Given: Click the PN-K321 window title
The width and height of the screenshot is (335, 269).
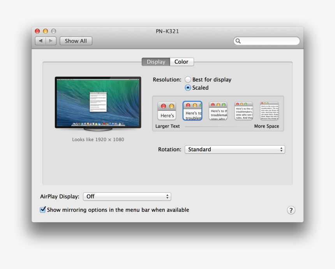Looking at the screenshot, I should [x=167, y=31].
